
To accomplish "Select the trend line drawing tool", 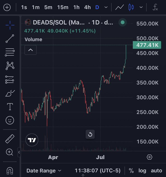I will pyautogui.click(x=10, y=39).
